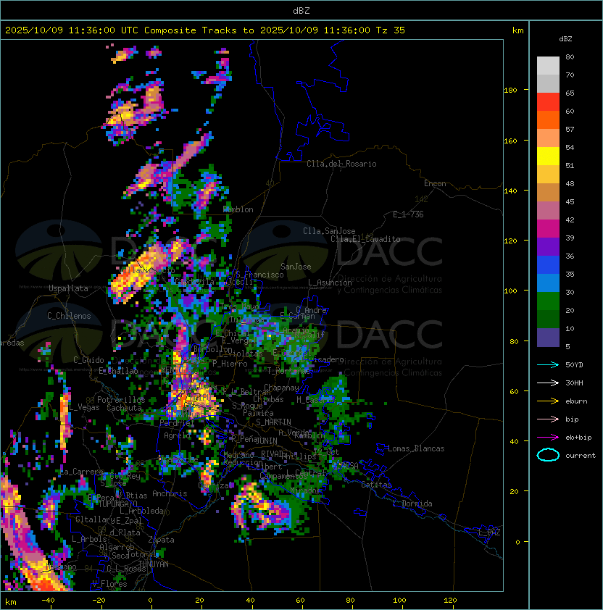The width and height of the screenshot is (603, 610).
Task: Click the 'L_Asuncion' map label
Action: (330, 283)
